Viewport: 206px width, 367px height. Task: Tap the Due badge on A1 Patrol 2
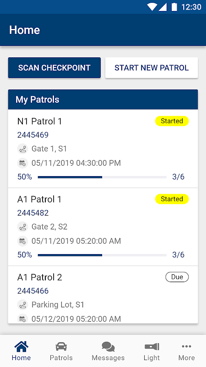[177, 277]
